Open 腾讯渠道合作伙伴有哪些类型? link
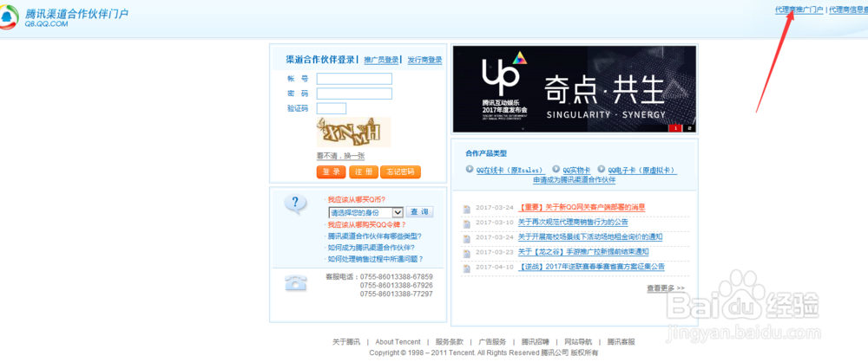Viewport: 868px width, 362px height. coord(374,236)
